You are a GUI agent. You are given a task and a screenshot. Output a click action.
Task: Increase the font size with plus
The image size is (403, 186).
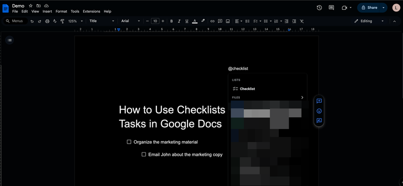coord(163,21)
